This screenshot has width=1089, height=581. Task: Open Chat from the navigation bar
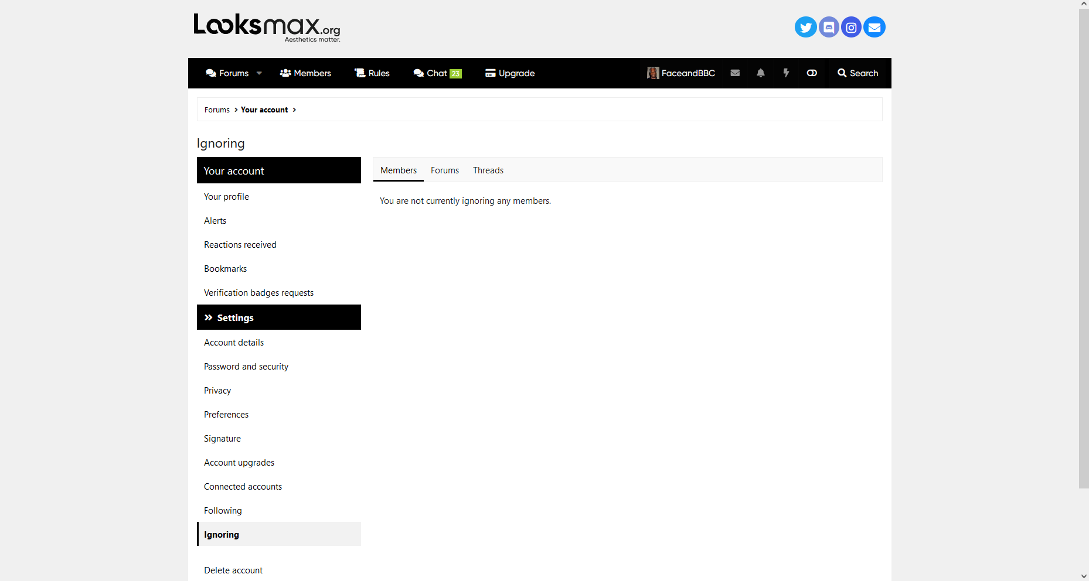click(x=437, y=73)
